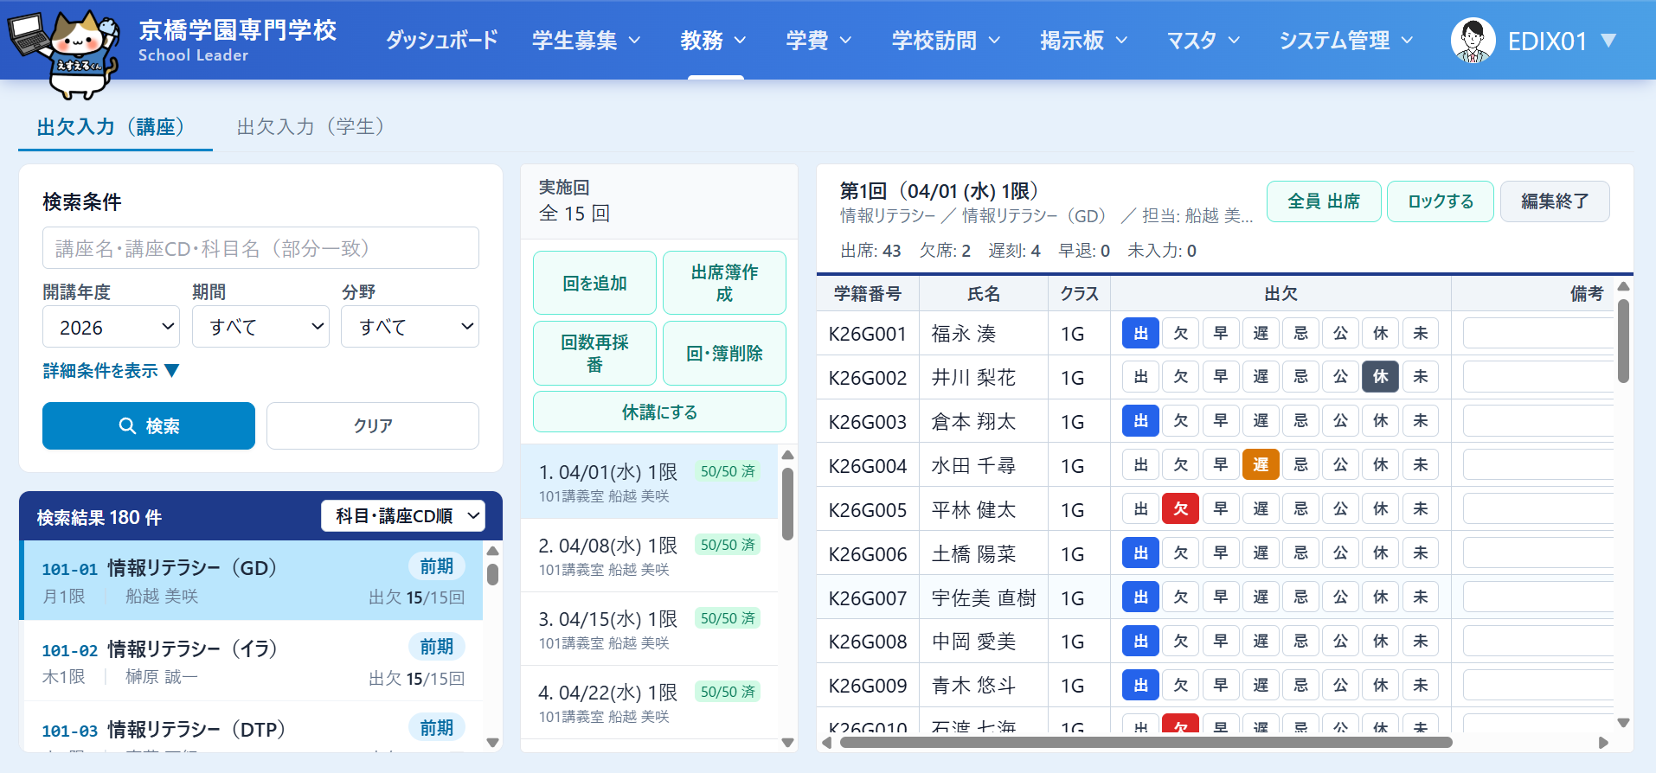Open the マスタ menu
This screenshot has width=1656, height=773.
click(x=1203, y=41)
